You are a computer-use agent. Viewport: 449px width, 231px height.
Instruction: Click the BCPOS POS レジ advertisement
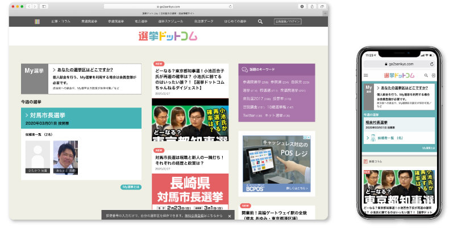277,164
